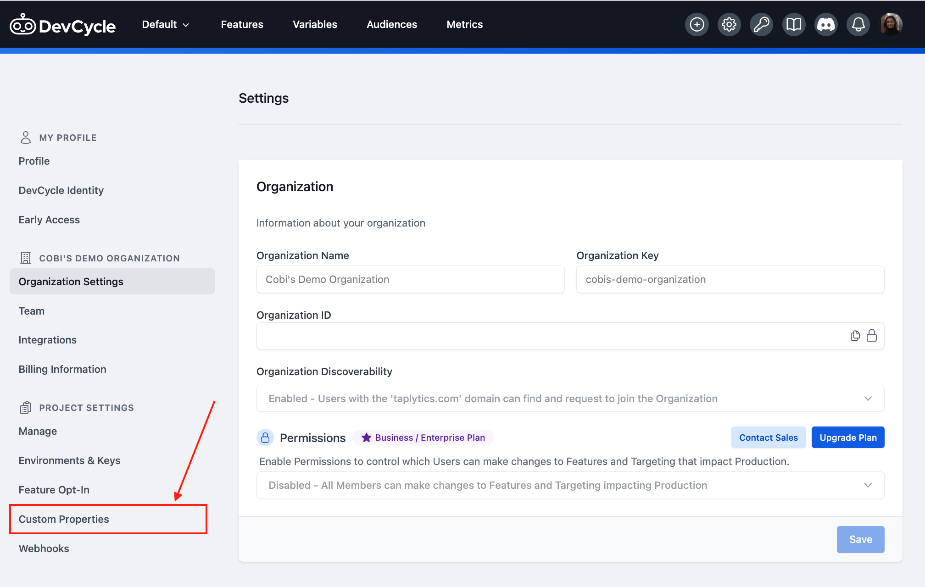925x587 pixels.
Task: Open the profile avatar menu
Action: click(891, 24)
